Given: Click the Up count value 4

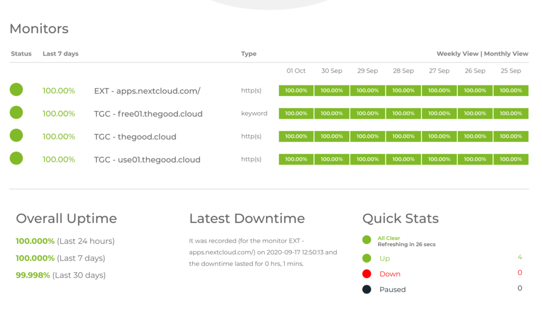Looking at the screenshot, I should [x=520, y=257].
